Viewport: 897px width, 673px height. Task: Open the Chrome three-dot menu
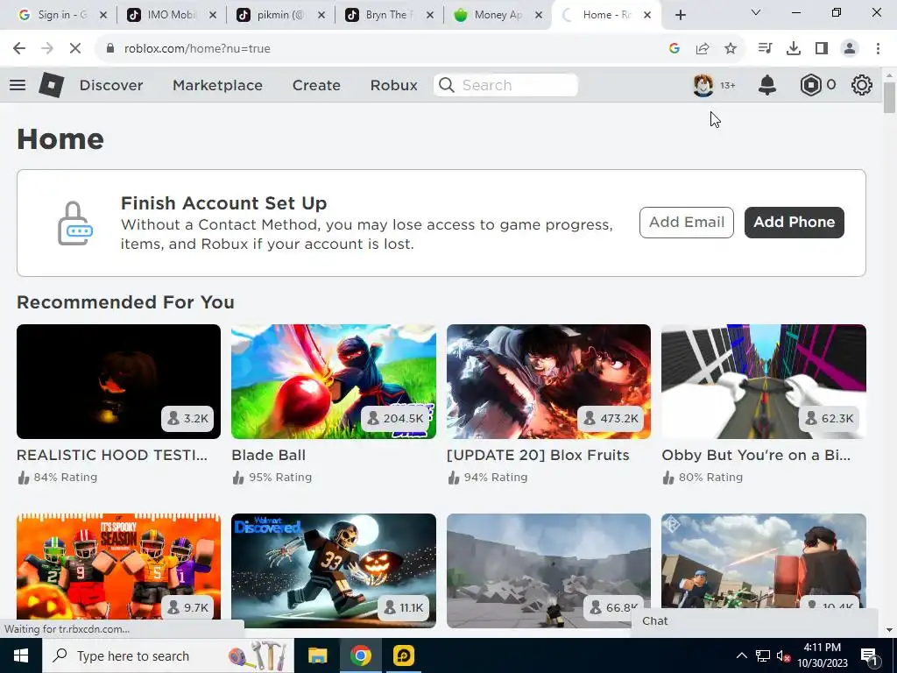tap(878, 49)
